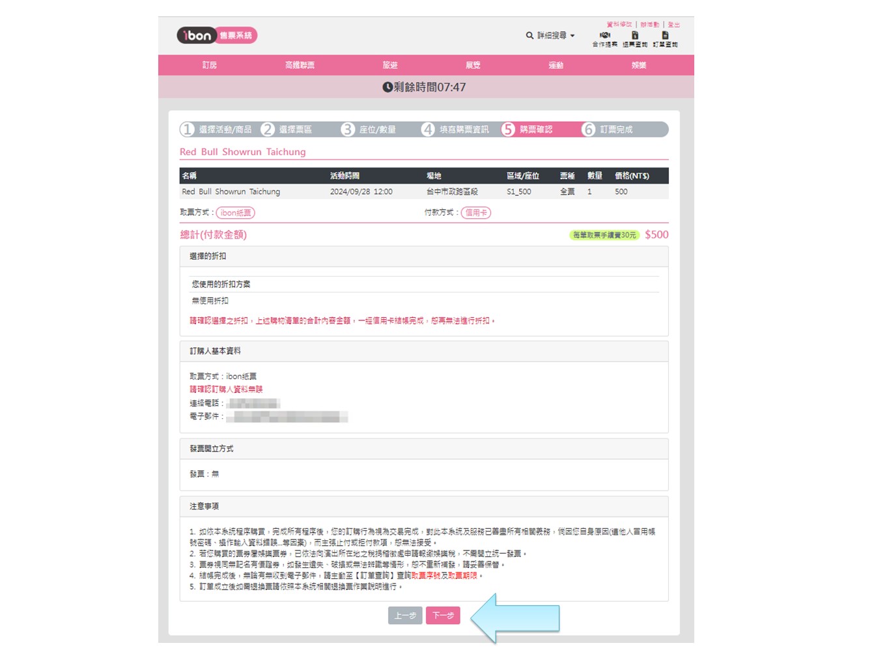Image resolution: width=889 pixels, height=667 pixels.
Task: Open the 詳細搜尋 dropdown arrow
Action: pos(572,36)
